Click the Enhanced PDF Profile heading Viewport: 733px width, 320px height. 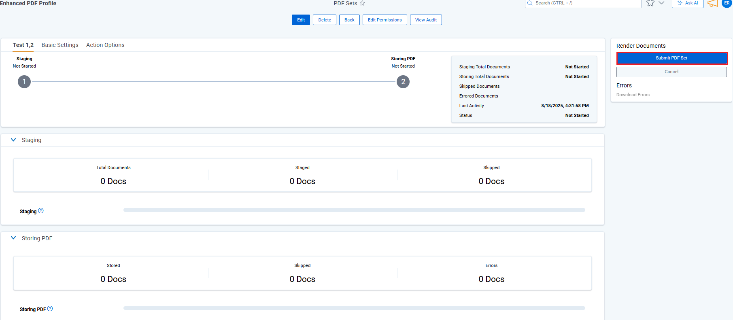tap(28, 3)
